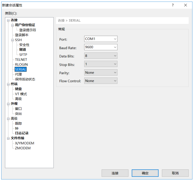
Task: Select 隧道 tree item
Action: tap(23, 50)
